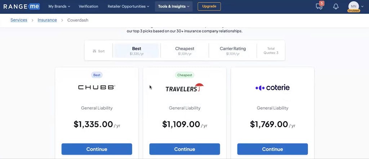This screenshot has height=159, width=369.
Task: Click the Sort filter icon
Action: tap(95, 51)
